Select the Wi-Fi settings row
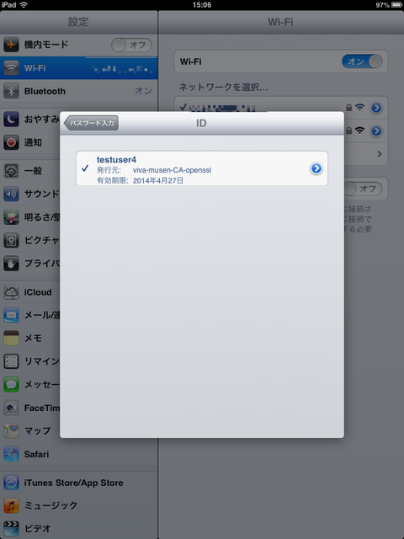The width and height of the screenshot is (404, 539). pyautogui.click(x=78, y=68)
